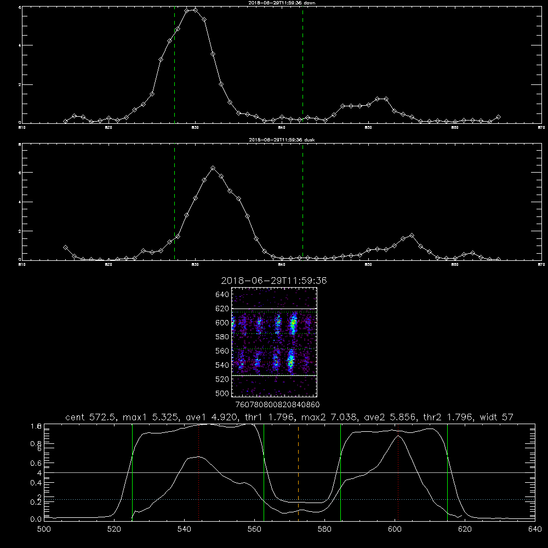The width and height of the screenshot is (548, 548).
Task: Click the 560 label on bottom plot x-axis
Action: (x=254, y=529)
